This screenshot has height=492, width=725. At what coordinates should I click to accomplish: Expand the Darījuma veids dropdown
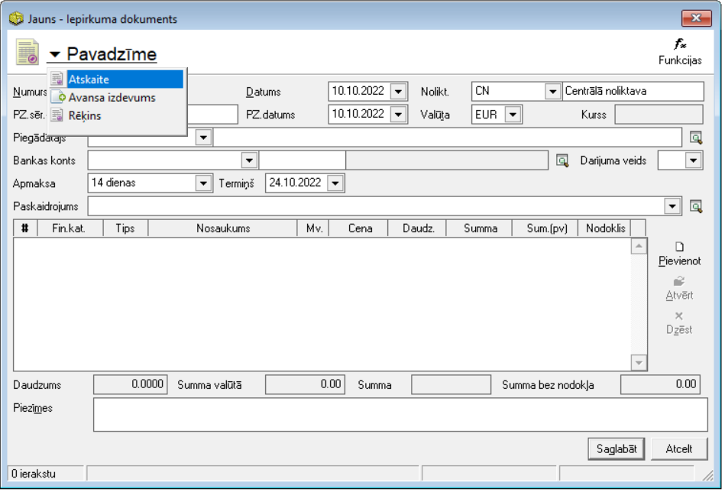693,160
